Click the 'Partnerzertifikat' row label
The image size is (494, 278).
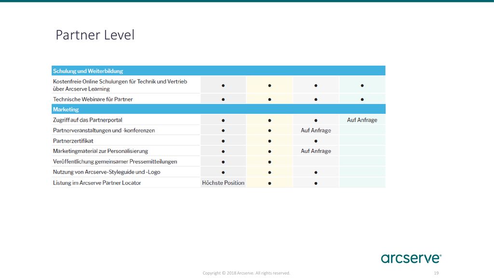point(73,141)
